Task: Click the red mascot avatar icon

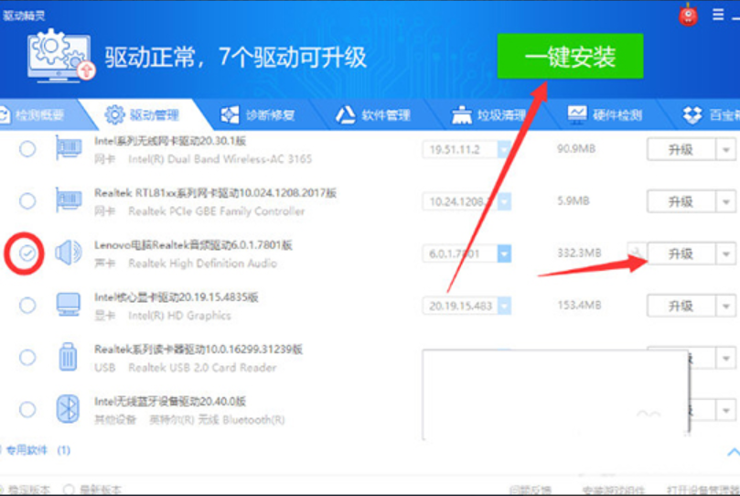Action: [689, 15]
